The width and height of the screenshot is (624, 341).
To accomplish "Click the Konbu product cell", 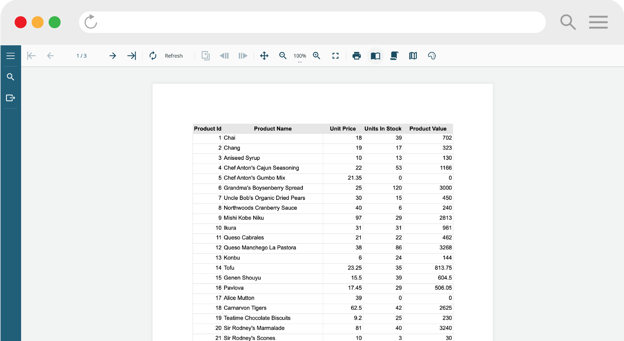I will (273, 258).
